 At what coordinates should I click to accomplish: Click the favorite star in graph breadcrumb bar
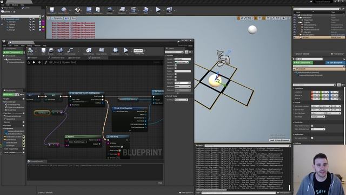[x=29, y=63]
